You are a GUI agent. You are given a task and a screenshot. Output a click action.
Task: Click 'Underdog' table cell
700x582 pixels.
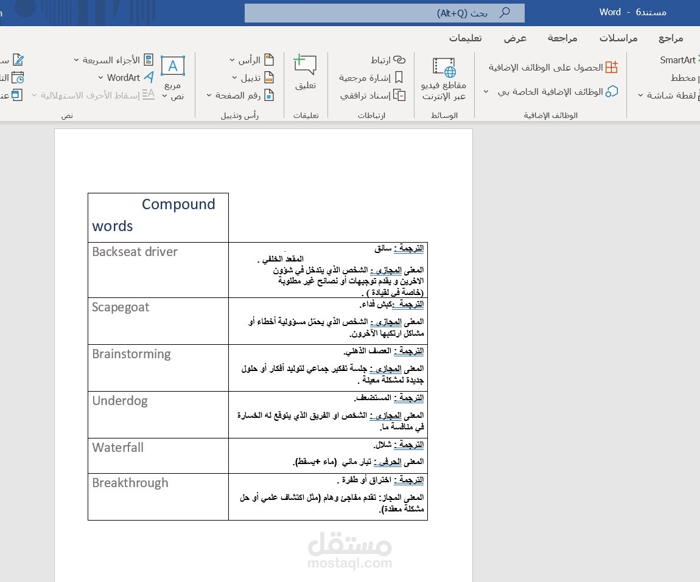coord(158,415)
